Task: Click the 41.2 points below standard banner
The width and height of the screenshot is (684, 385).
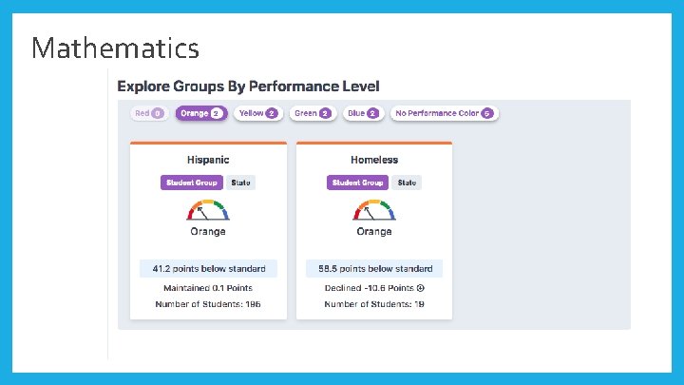Action: point(208,268)
